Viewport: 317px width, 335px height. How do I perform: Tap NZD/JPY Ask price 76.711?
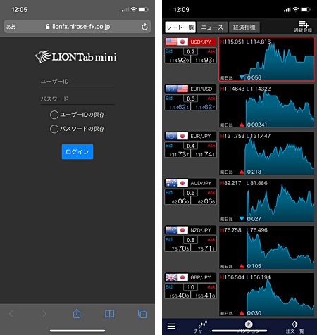point(206,248)
